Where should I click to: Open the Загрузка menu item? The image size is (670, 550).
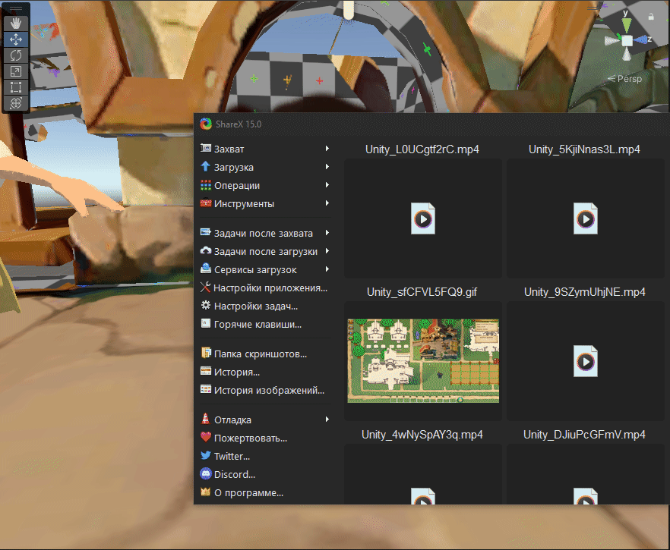click(265, 167)
